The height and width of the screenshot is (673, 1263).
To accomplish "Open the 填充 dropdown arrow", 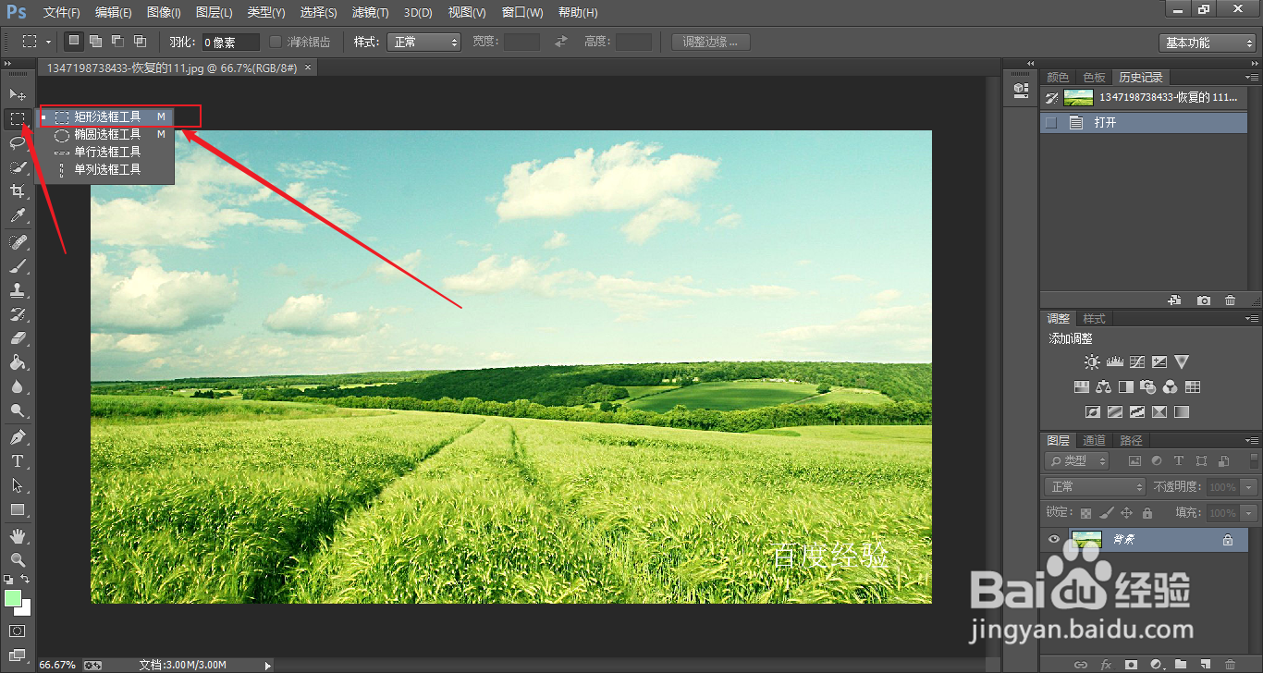I will 1249,513.
